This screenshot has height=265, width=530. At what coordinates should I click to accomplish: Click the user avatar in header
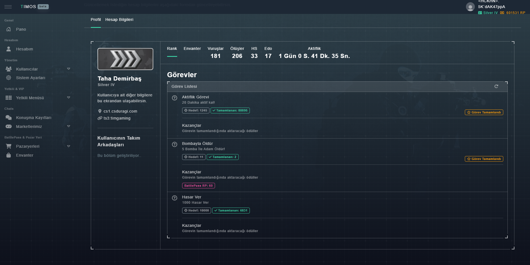(470, 7)
